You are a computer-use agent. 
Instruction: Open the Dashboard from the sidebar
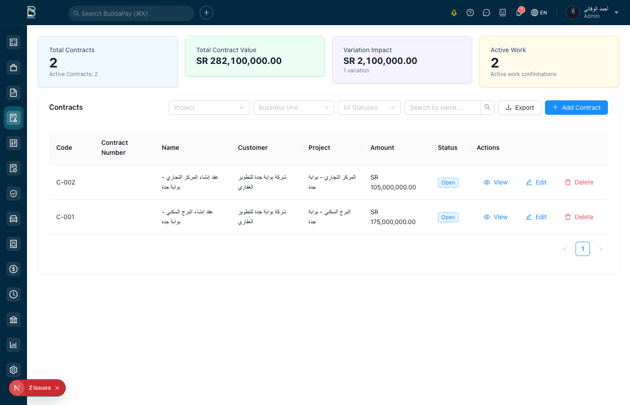pos(13,42)
